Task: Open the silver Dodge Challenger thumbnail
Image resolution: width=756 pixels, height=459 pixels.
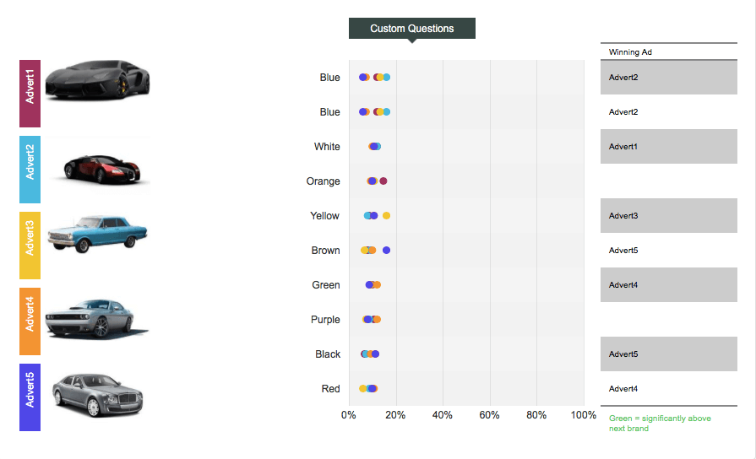Action: [x=96, y=318]
